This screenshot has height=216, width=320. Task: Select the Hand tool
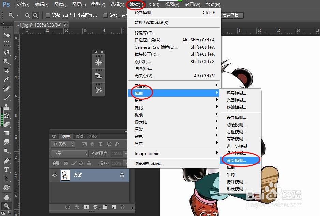tap(6, 197)
